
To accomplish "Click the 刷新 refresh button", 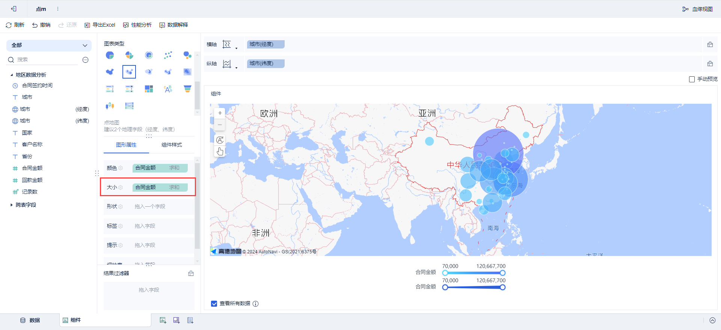I will [x=15, y=25].
